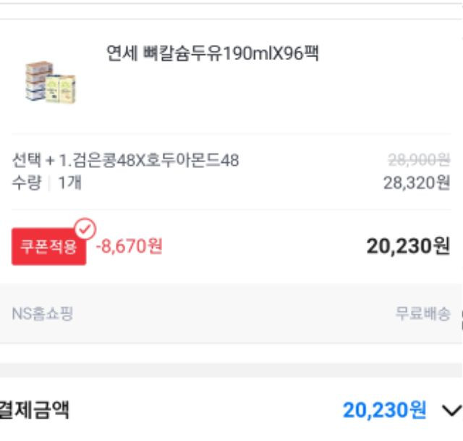Expand the 결제금액 details chevron
Screen dimensions: 463x441
pyautogui.click(x=451, y=411)
